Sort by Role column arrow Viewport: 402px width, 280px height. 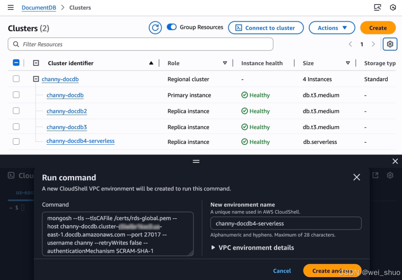(225, 63)
